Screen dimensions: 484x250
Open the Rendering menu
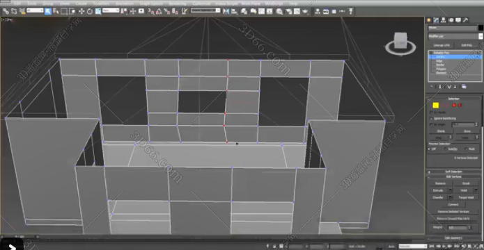(x=178, y=3)
